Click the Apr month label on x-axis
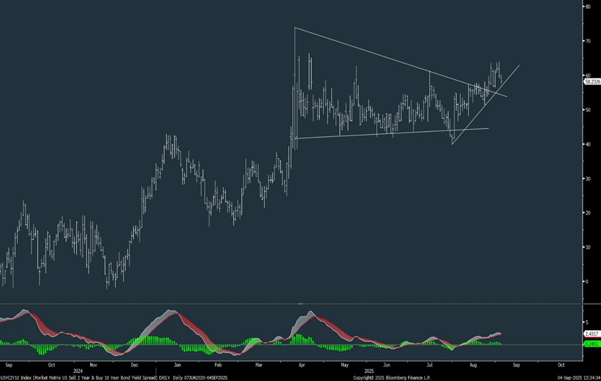Screen dimensions: 601x381 [x=301, y=364]
